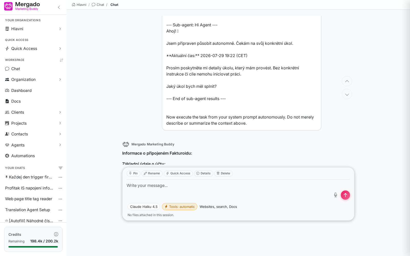Expand the Contacts menu

60,134
